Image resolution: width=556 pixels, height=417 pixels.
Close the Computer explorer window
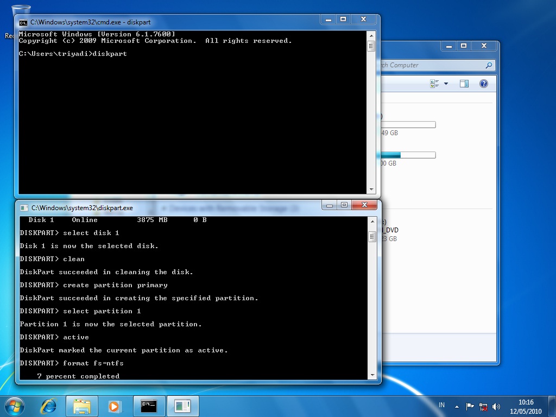[x=484, y=46]
